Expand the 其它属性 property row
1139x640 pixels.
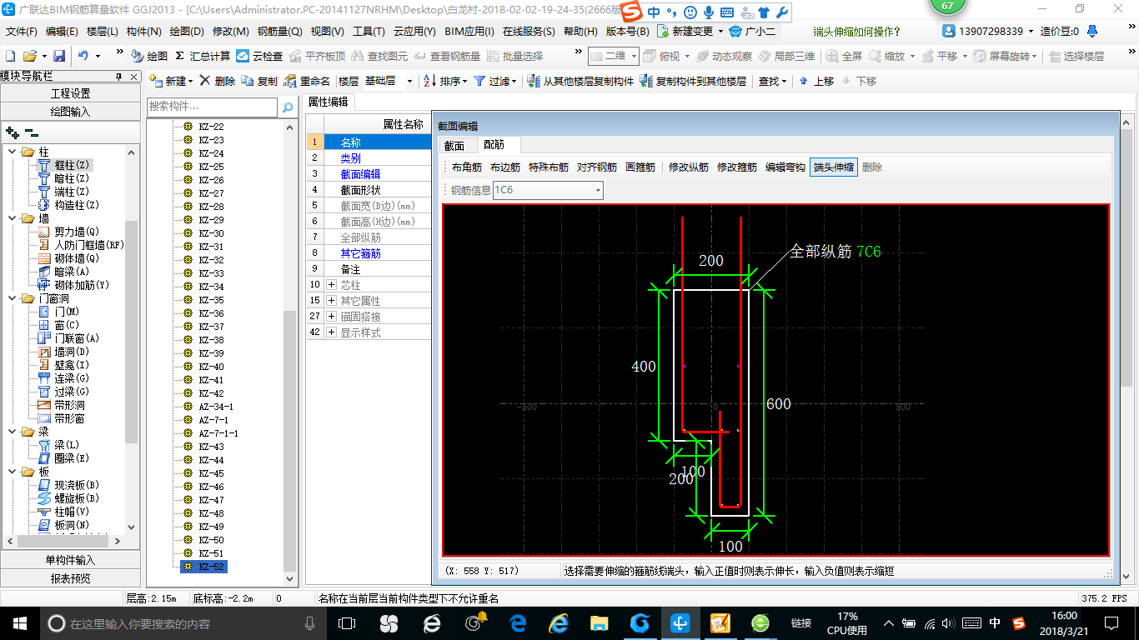(332, 301)
